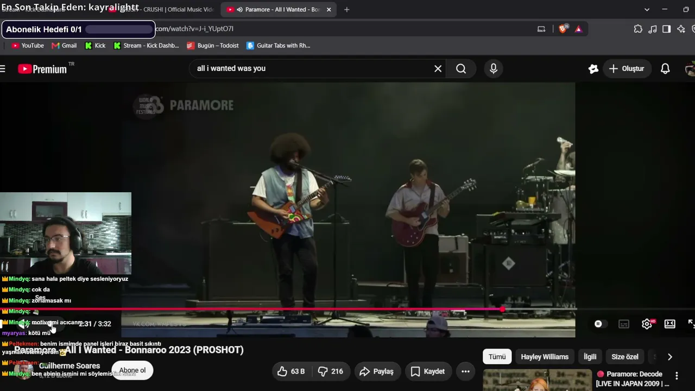The width and height of the screenshot is (695, 391).
Task: Open the player settings gear
Action: click(647, 324)
